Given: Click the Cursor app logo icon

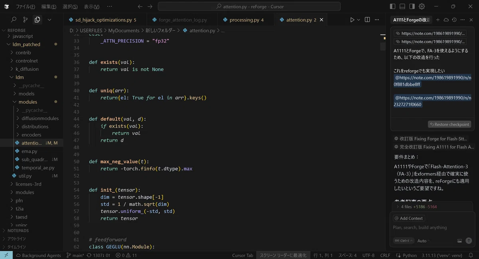Looking at the screenshot, I should (x=6, y=6).
